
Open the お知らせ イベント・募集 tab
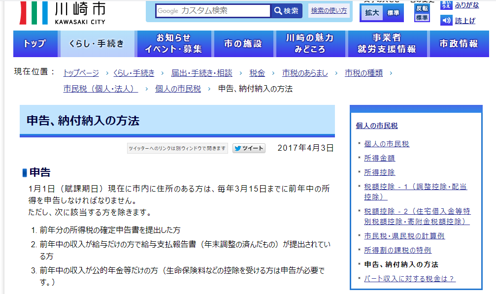(174, 44)
